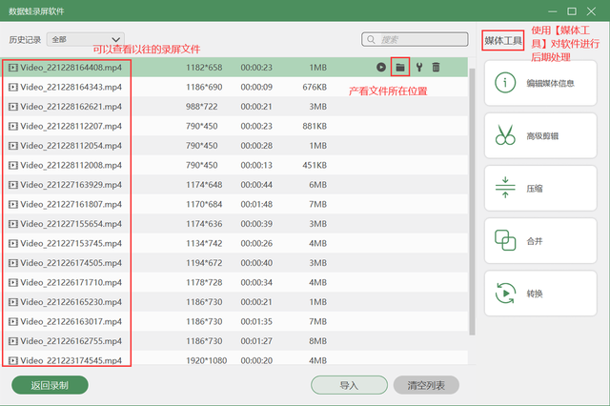Open the 合并 tool card
Image resolution: width=610 pixels, height=406 pixels.
click(x=540, y=240)
